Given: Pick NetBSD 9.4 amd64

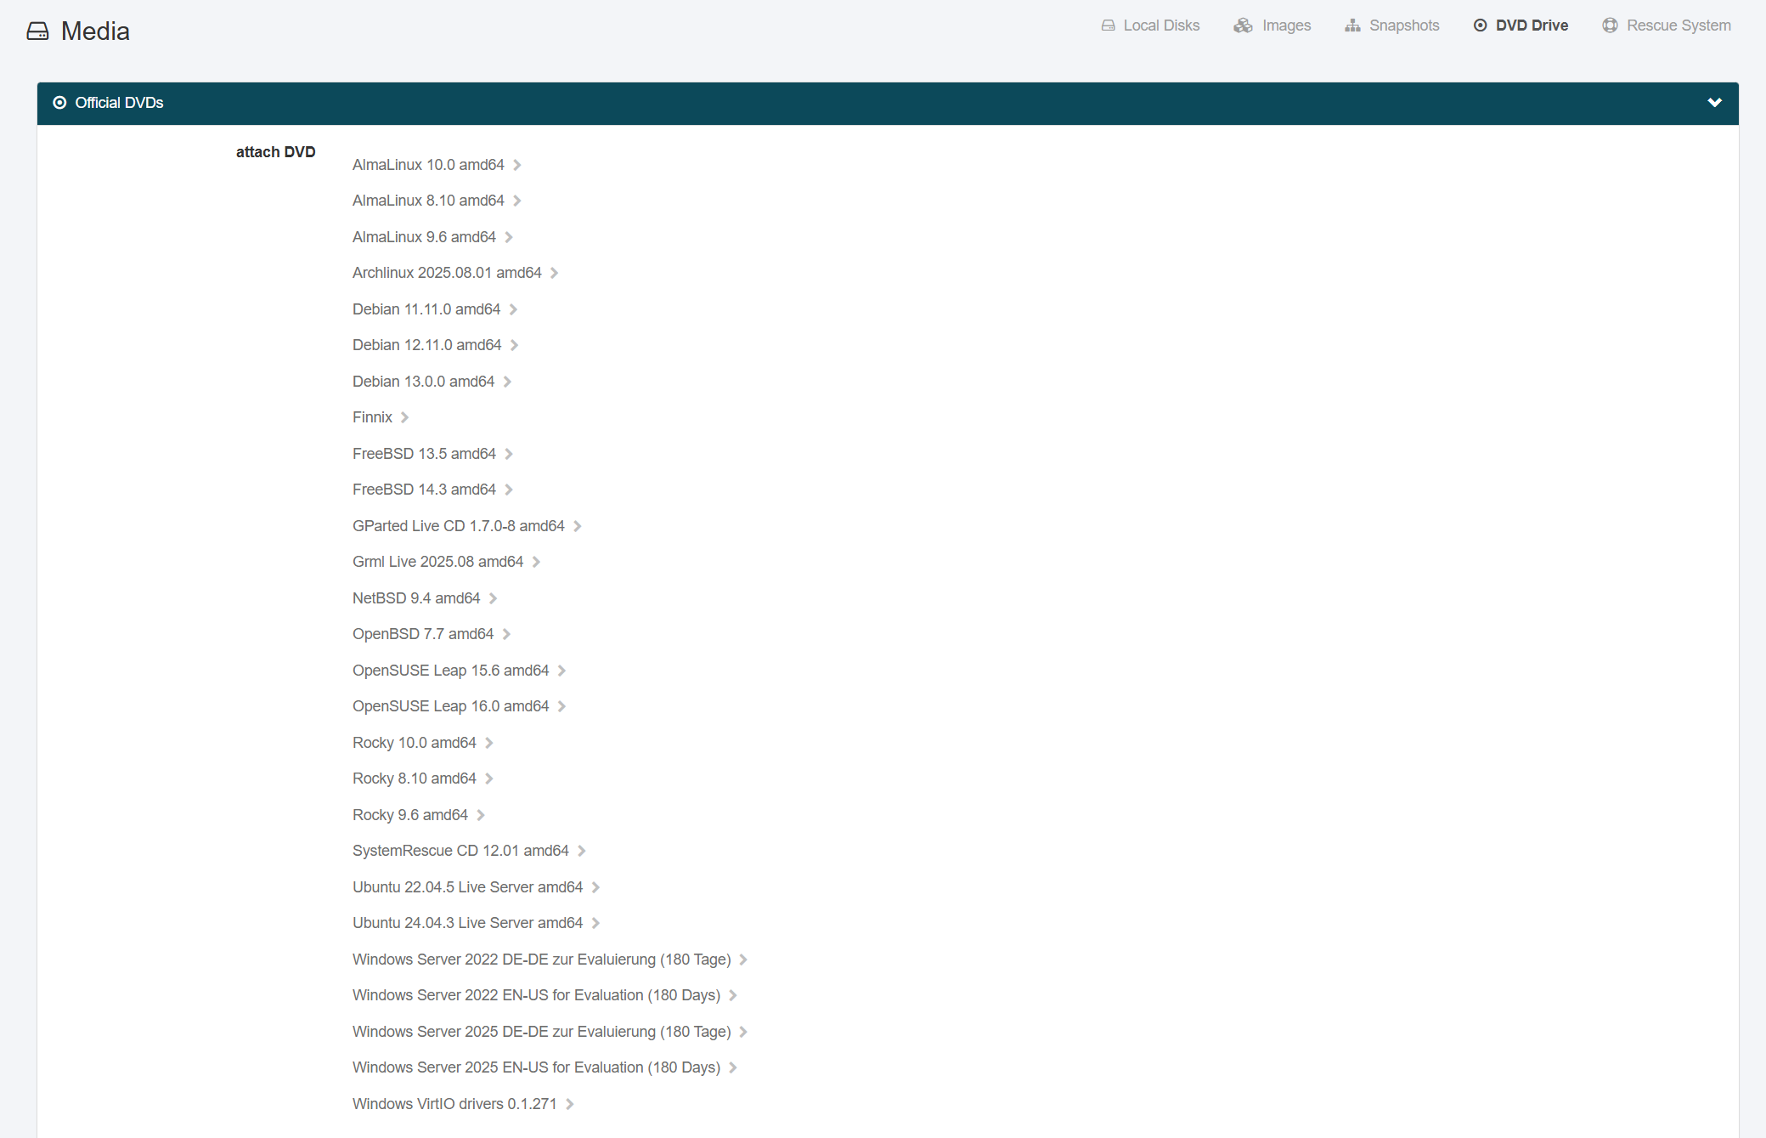Looking at the screenshot, I should click(425, 598).
